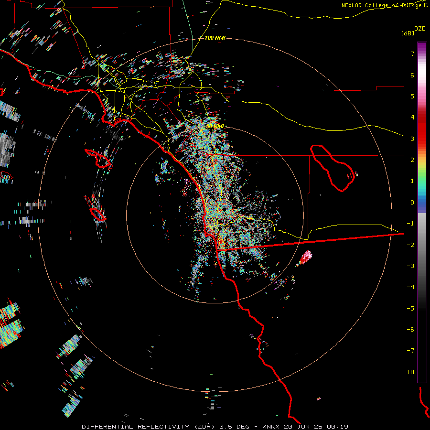Image resolution: width=430 pixels, height=430 pixels.
Task: Click the 0 tick on color scale
Action: 412,203
